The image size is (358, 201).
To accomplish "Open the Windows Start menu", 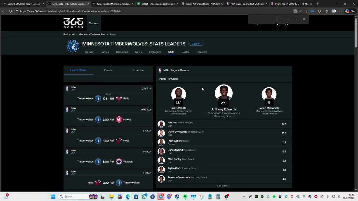I will 53,197.
